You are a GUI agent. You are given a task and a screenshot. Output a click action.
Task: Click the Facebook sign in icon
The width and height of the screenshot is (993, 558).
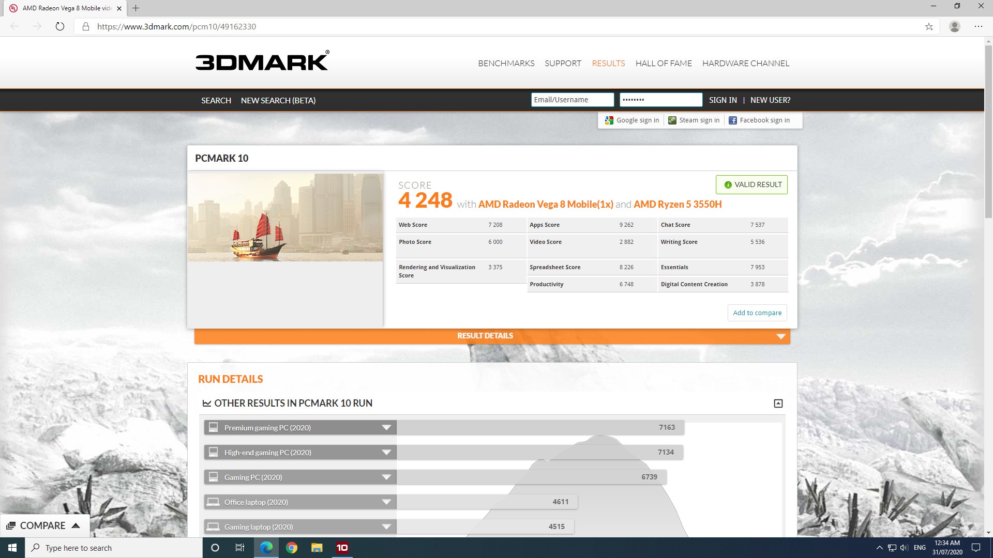coord(733,120)
